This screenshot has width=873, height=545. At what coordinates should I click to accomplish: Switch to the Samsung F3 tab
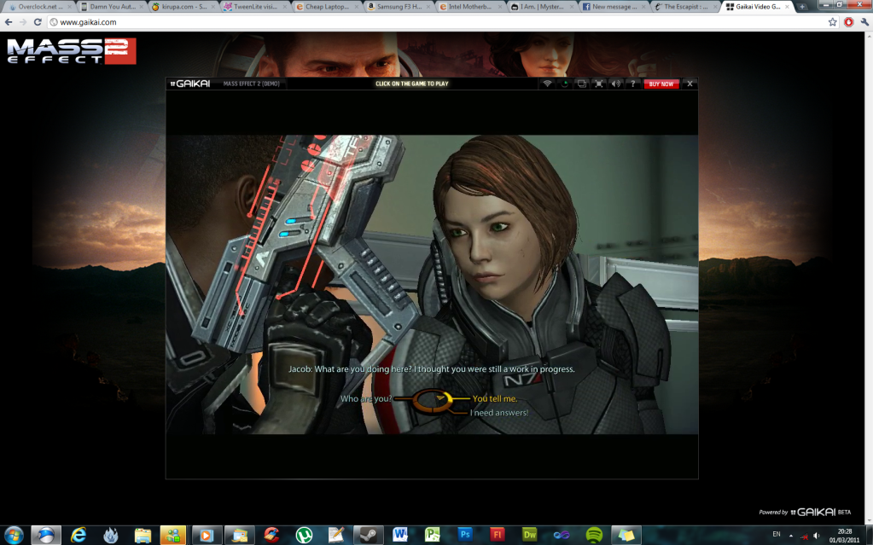398,7
